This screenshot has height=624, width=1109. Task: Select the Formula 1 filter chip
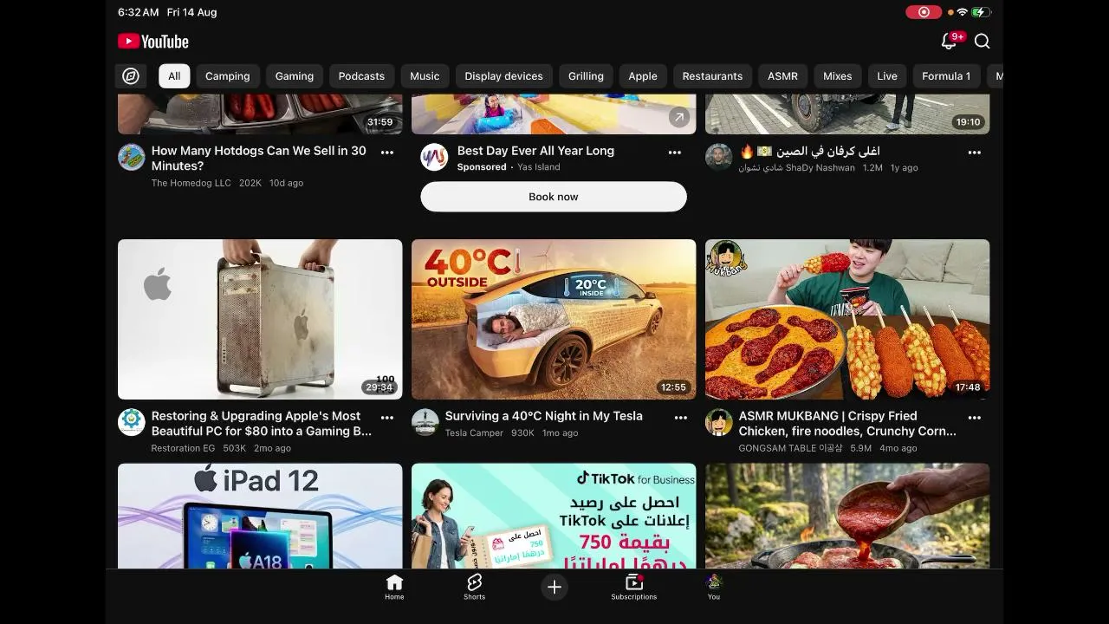pos(946,76)
